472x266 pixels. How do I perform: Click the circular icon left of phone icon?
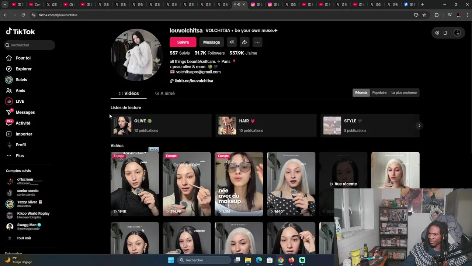pyautogui.click(x=437, y=33)
